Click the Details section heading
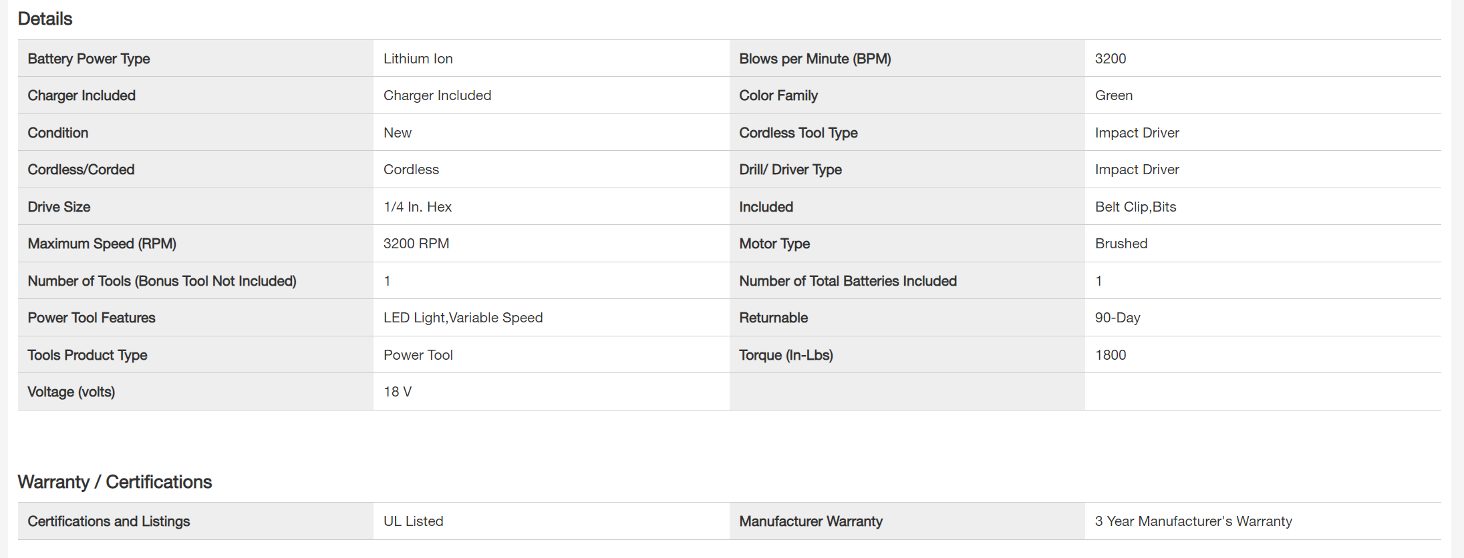The width and height of the screenshot is (1464, 558). [45, 19]
